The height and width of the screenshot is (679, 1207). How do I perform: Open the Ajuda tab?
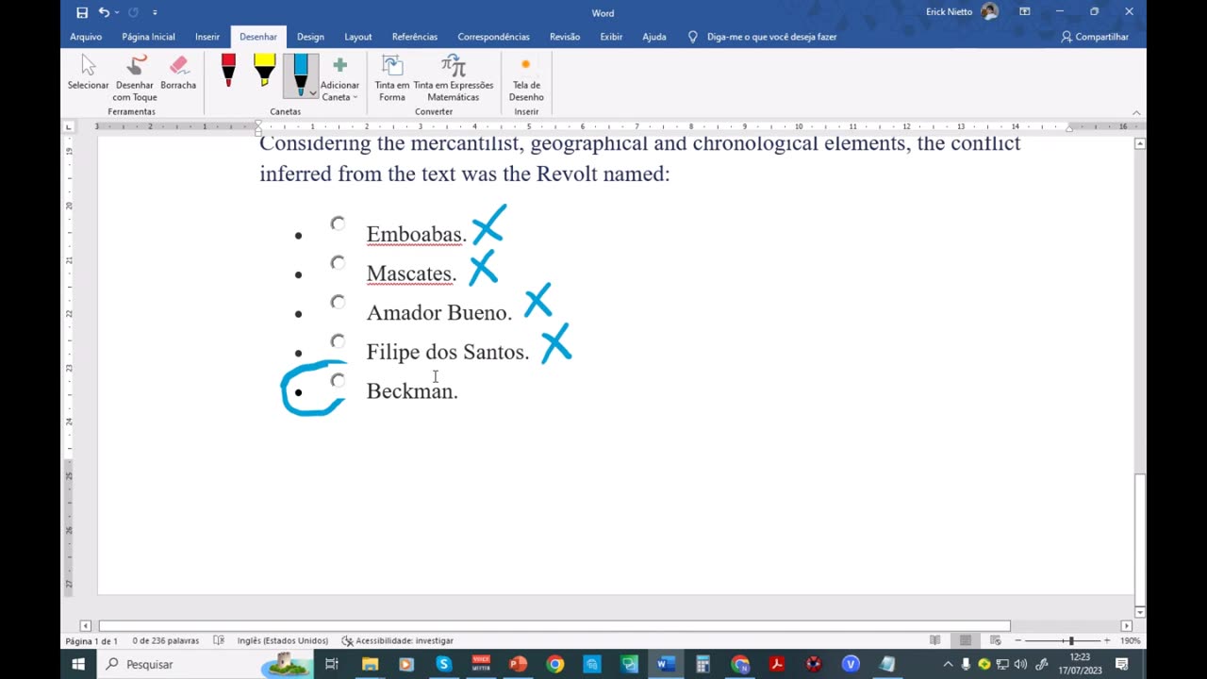point(654,37)
